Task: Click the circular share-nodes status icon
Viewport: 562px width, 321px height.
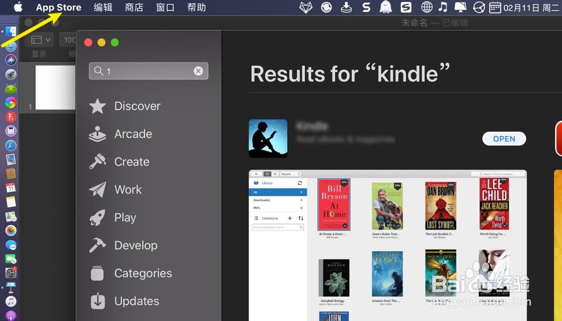Action: coord(479,7)
